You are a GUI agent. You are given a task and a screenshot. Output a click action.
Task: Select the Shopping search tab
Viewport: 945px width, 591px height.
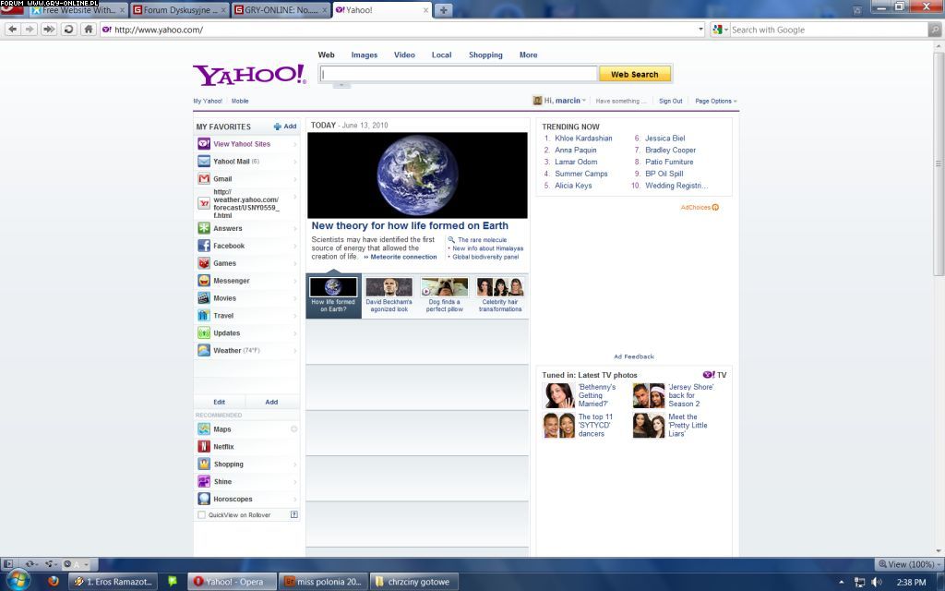(485, 54)
